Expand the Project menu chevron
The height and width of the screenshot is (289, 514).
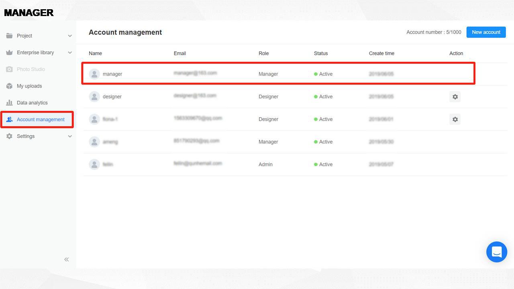(x=70, y=36)
